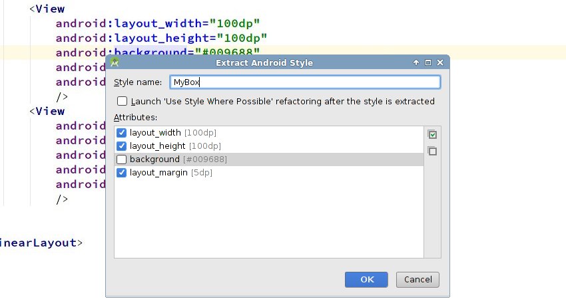Image resolution: width=566 pixels, height=305 pixels.
Task: Uncheck the layout_width attribute checkbox
Action: tap(122, 133)
